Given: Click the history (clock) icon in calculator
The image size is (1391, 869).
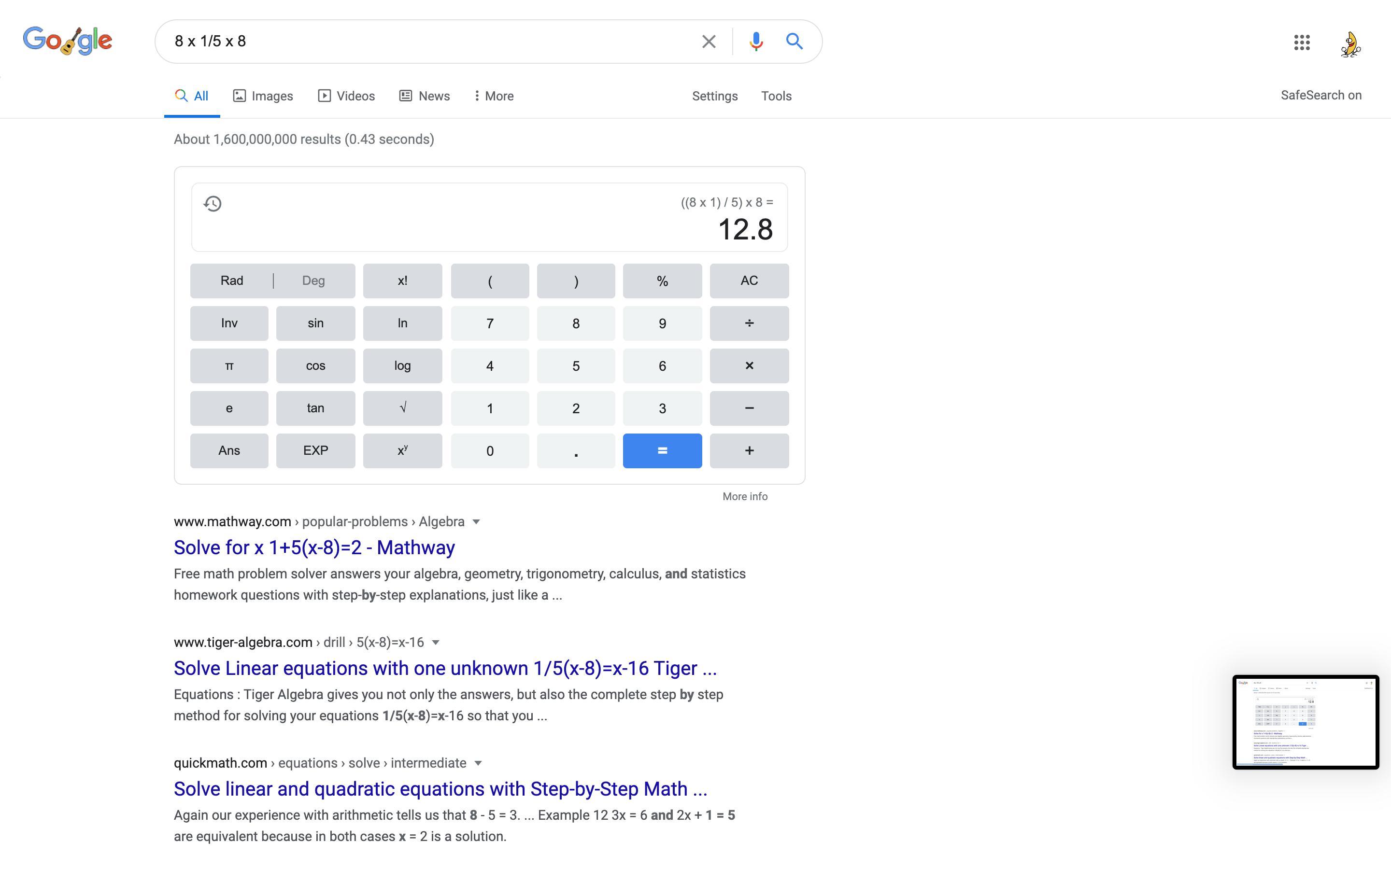Looking at the screenshot, I should coord(213,203).
